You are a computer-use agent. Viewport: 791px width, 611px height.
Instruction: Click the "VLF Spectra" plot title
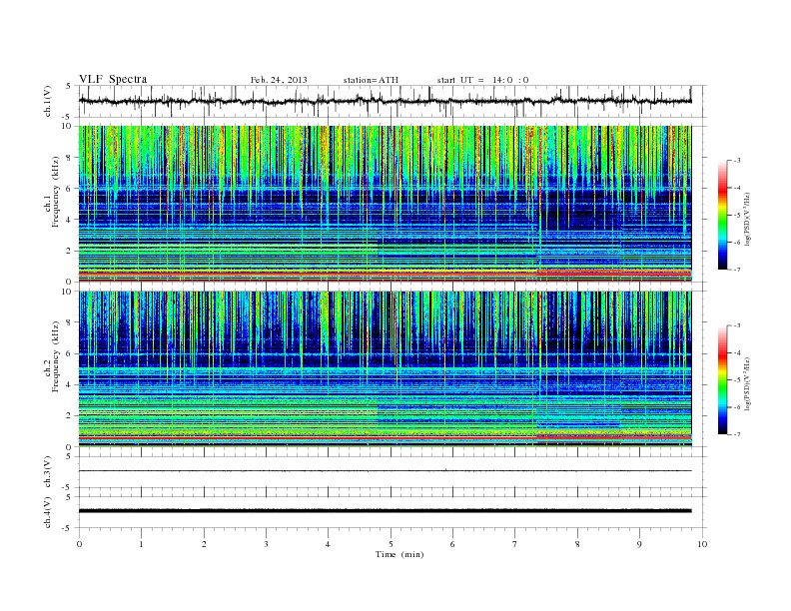click(113, 79)
